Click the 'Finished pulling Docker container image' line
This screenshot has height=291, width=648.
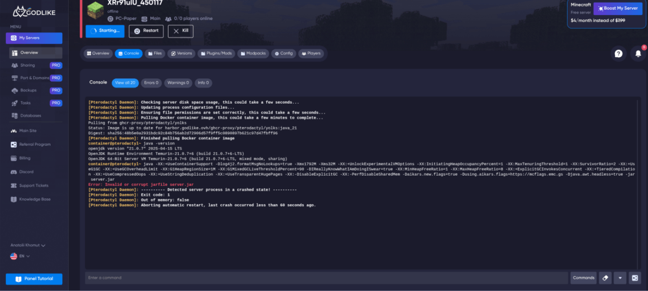click(x=161, y=138)
